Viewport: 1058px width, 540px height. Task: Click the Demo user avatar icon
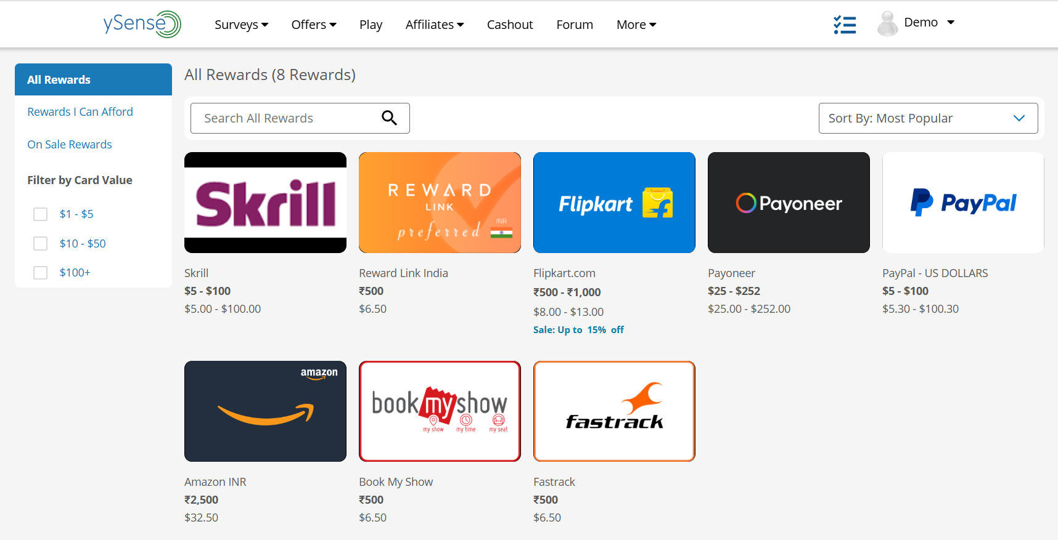pos(887,23)
